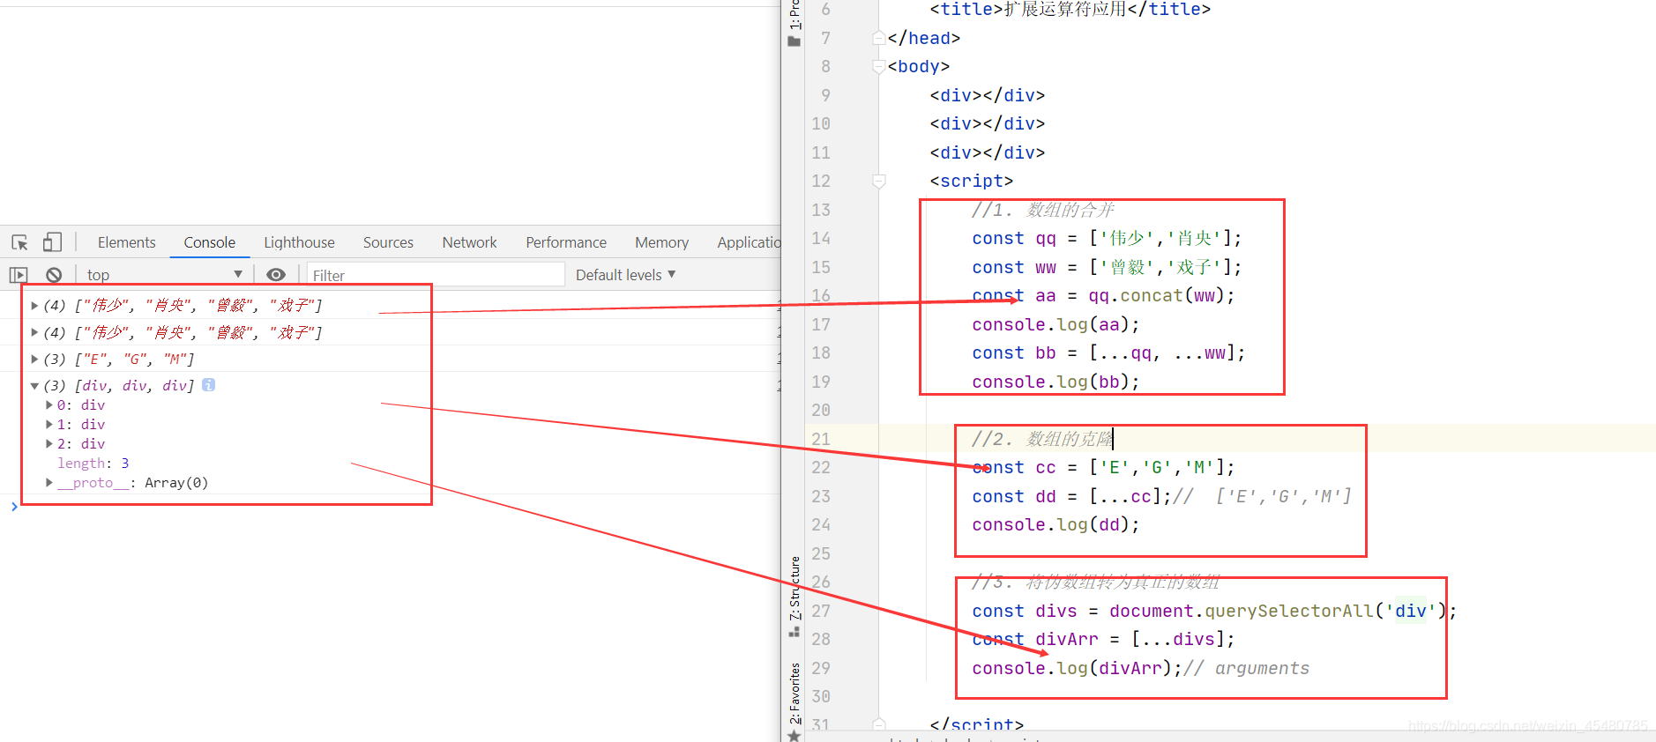Fold the <body> tag at line 8
This screenshot has width=1656, height=742.
click(x=879, y=66)
